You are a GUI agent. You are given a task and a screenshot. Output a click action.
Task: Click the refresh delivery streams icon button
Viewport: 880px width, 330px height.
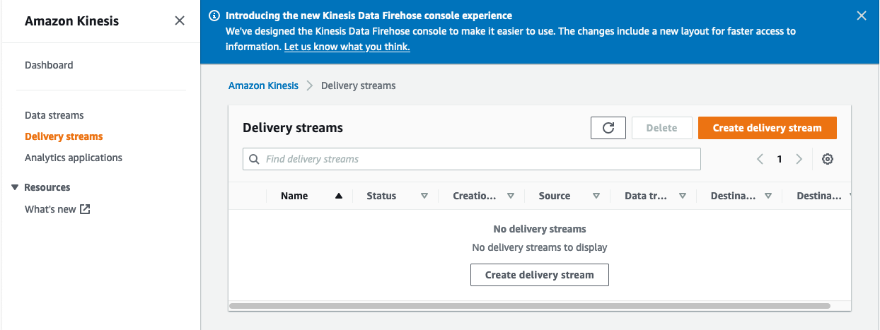(x=608, y=128)
